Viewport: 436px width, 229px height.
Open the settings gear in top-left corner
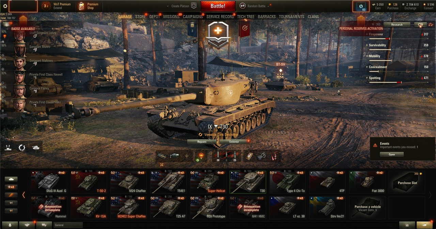coord(5,6)
